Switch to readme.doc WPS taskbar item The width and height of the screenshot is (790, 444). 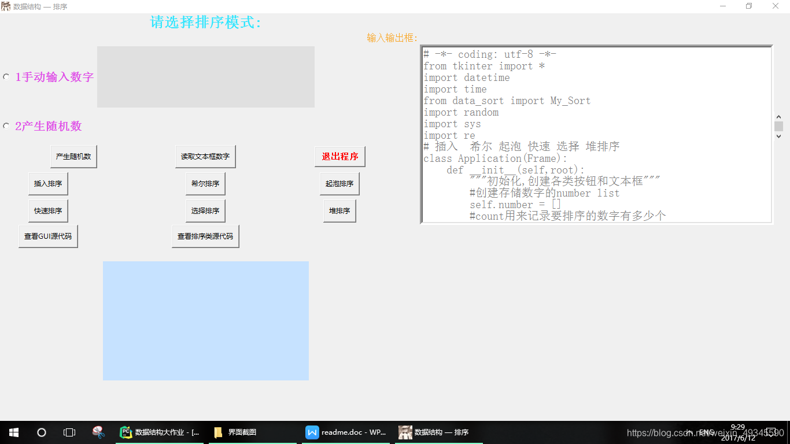[346, 432]
